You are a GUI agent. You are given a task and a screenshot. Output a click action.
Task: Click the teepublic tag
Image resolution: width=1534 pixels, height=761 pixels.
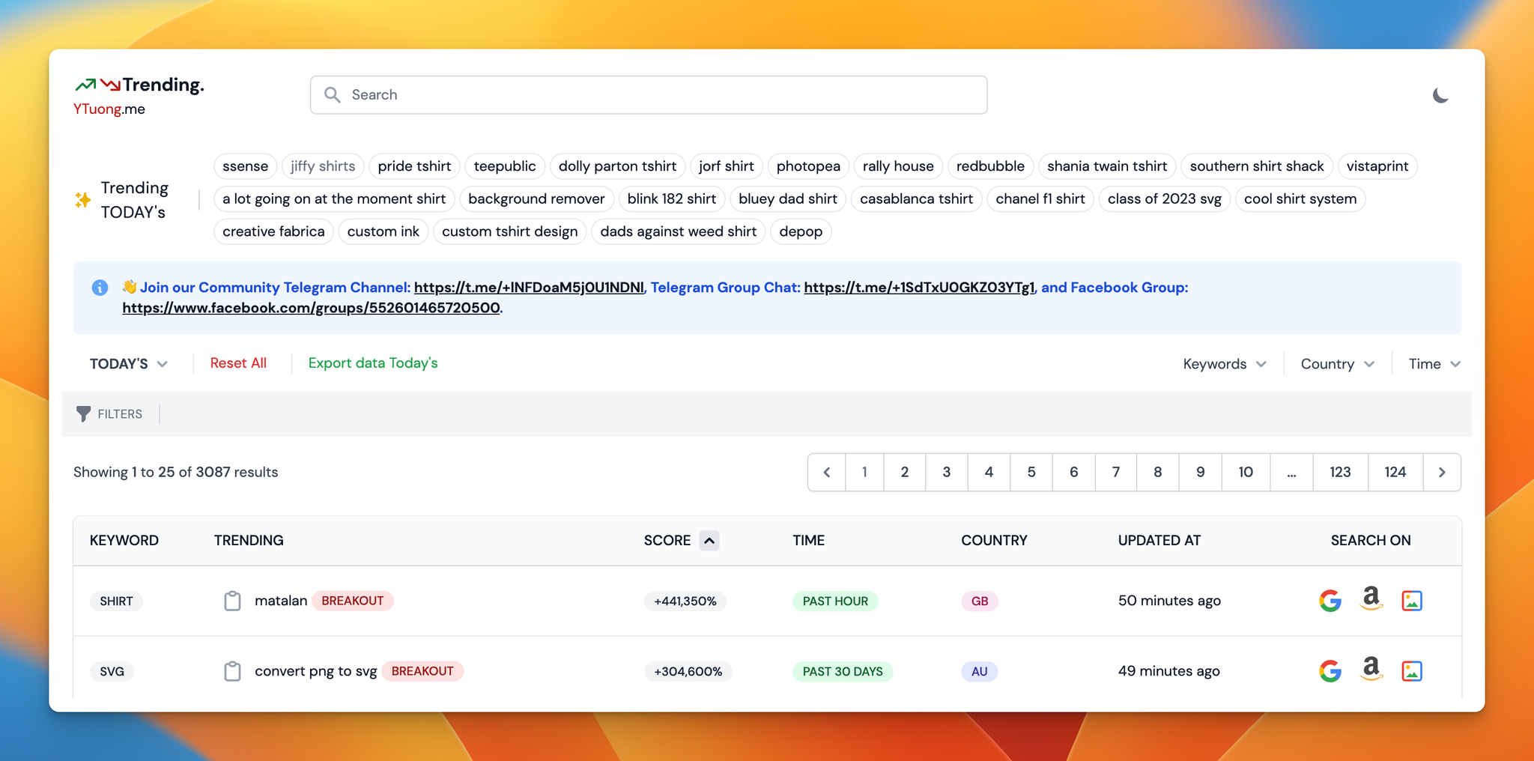pyautogui.click(x=505, y=166)
